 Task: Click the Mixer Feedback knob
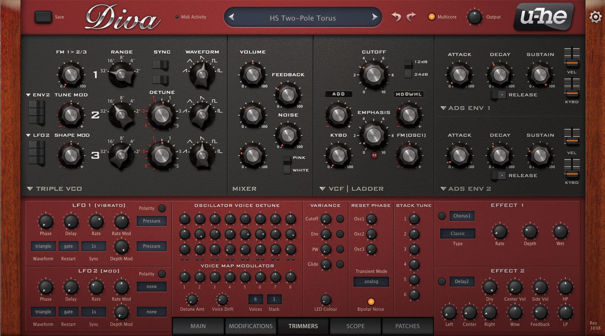coord(288,95)
